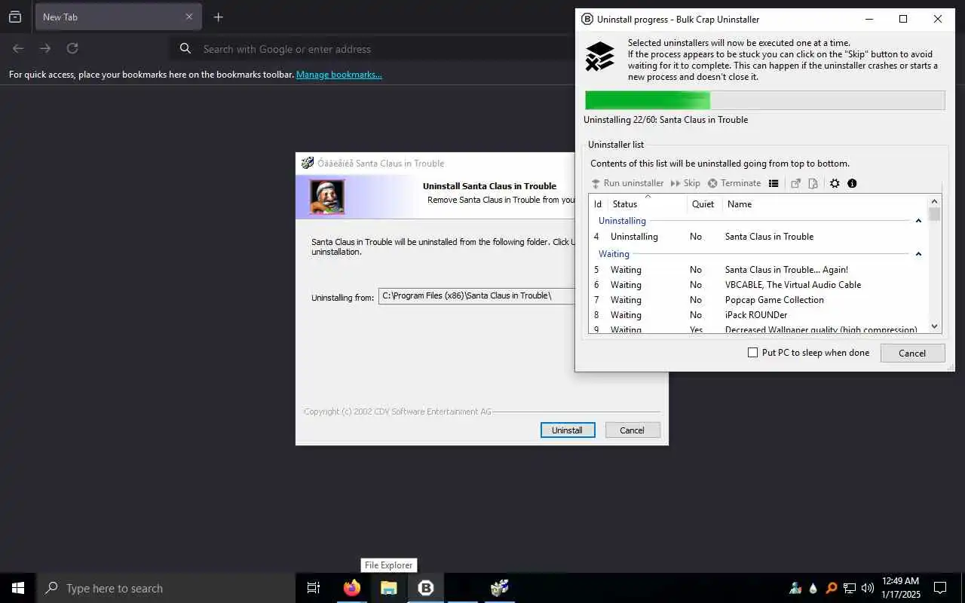Open File Explorer from the taskbar

click(x=389, y=588)
